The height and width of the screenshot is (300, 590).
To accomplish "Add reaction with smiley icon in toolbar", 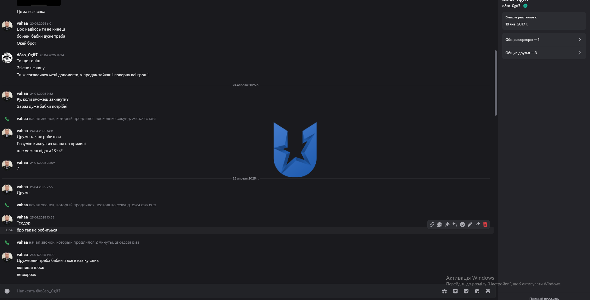I will click(462, 224).
